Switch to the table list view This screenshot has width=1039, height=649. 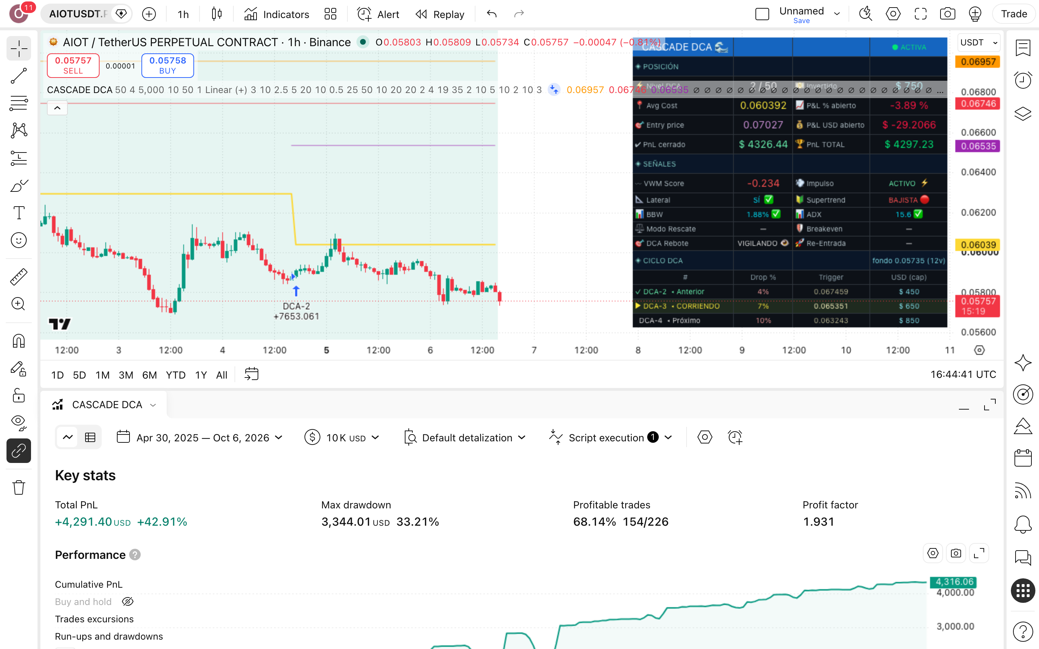coord(90,437)
